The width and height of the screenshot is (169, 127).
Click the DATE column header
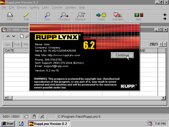coord(16,51)
